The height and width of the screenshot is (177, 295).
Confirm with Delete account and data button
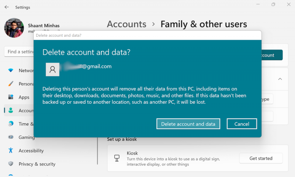(188, 124)
